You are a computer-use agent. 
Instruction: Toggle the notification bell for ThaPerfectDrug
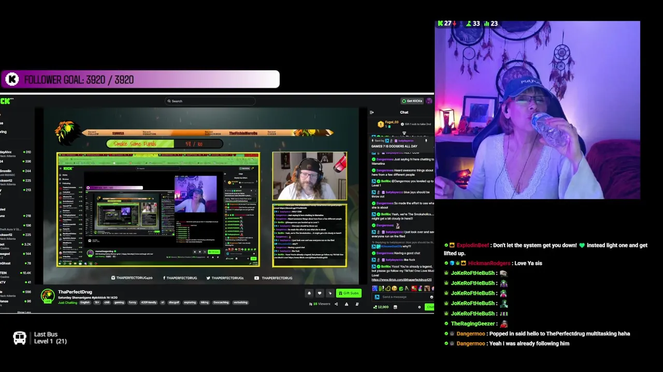click(x=309, y=293)
